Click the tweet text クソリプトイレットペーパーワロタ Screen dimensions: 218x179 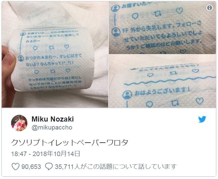point(69,143)
